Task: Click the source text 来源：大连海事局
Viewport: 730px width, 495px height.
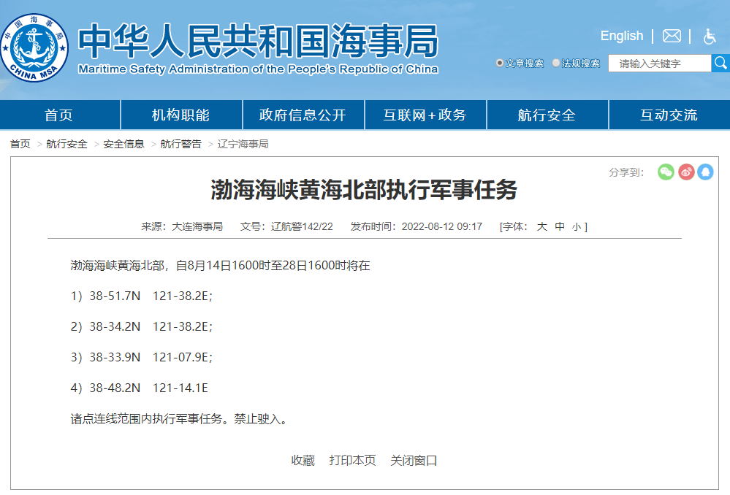Action: [x=182, y=226]
